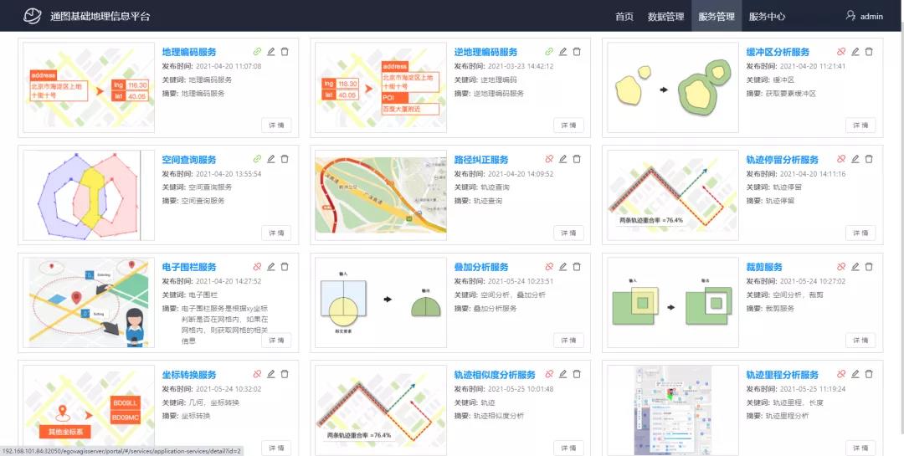Click the trash icon for 叠加分析服务
The height and width of the screenshot is (456, 904).
(x=576, y=267)
